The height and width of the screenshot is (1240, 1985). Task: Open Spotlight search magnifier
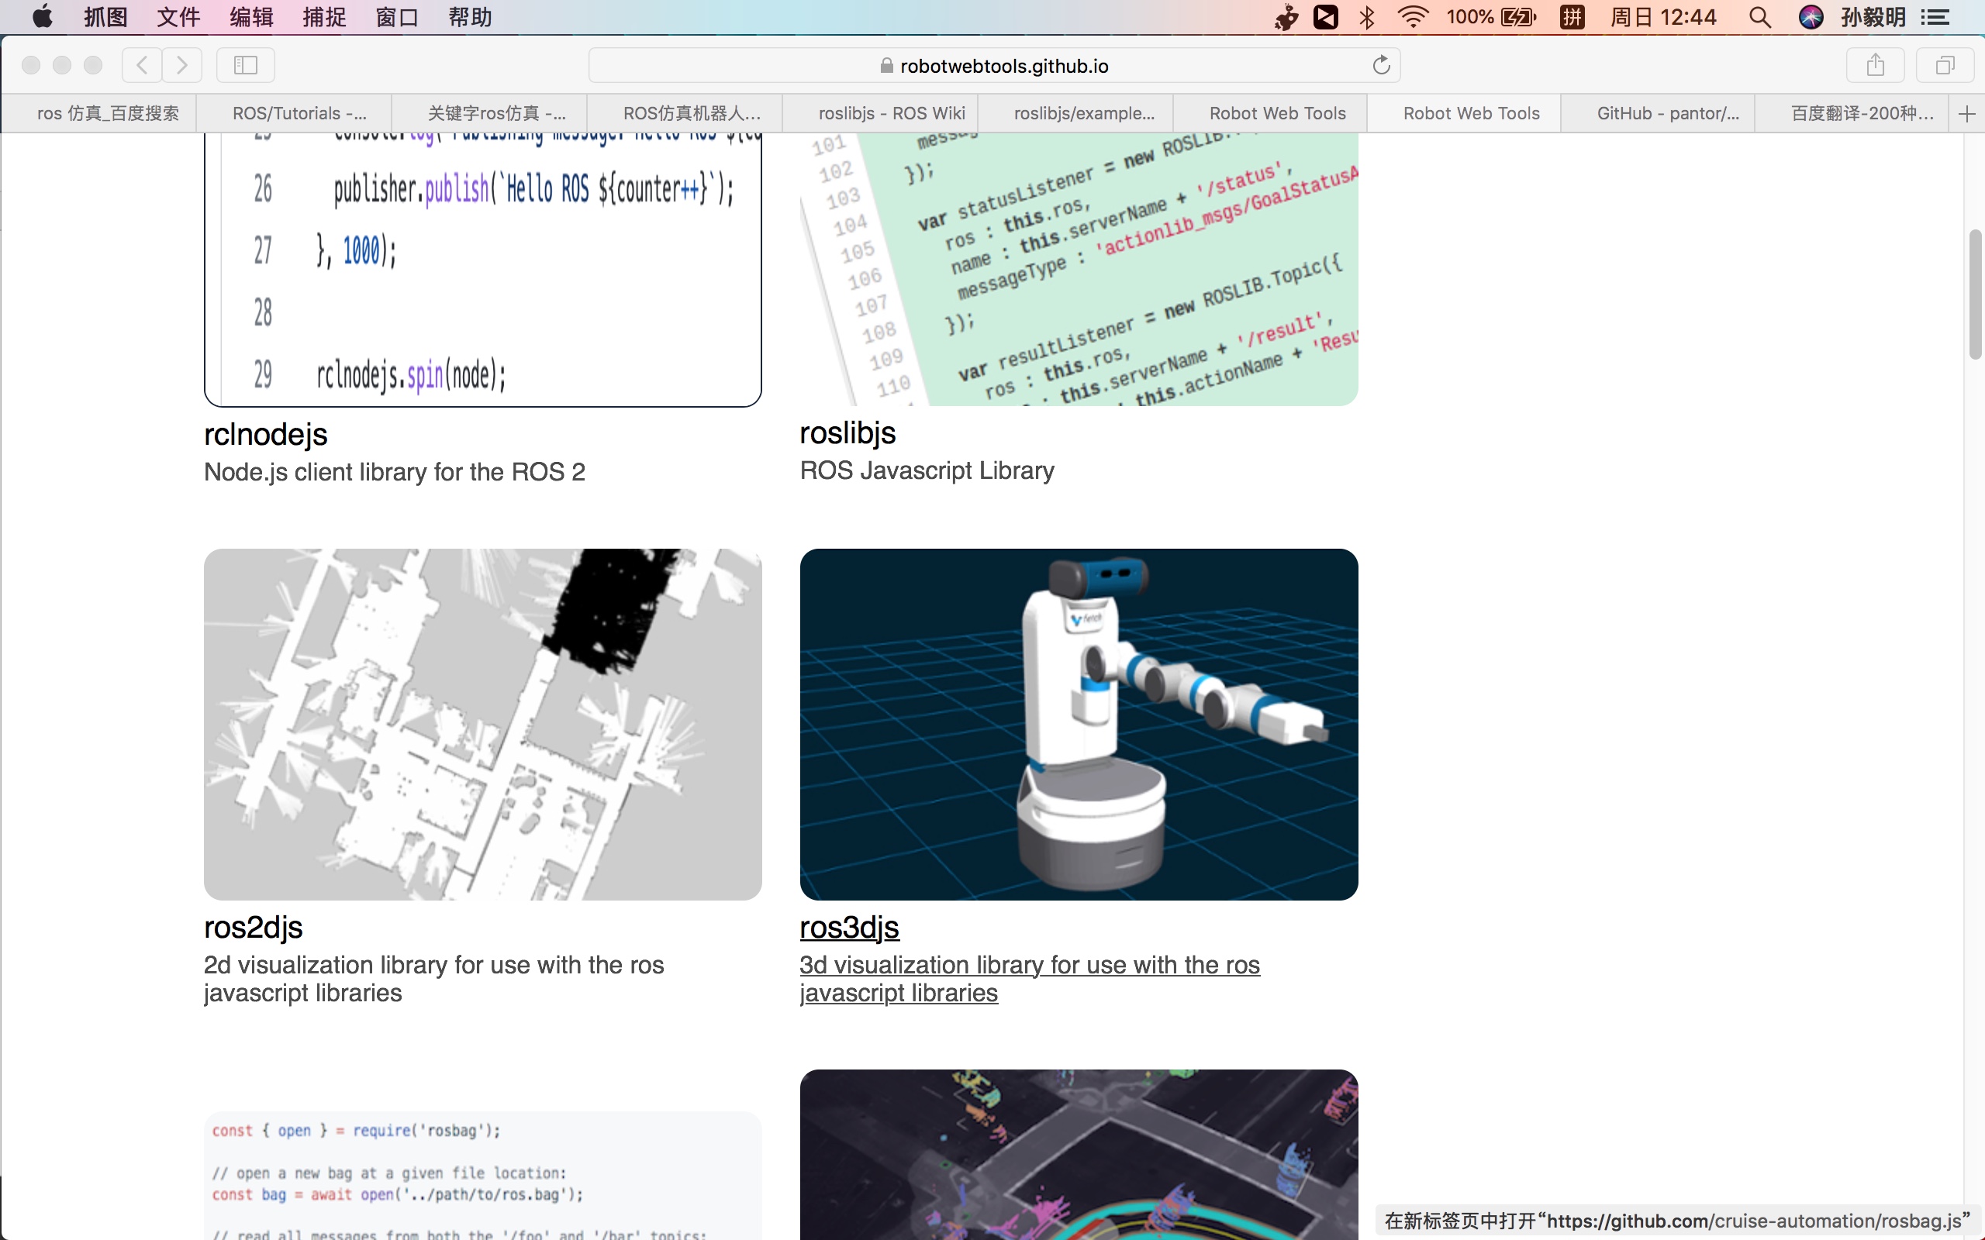pyautogui.click(x=1759, y=17)
